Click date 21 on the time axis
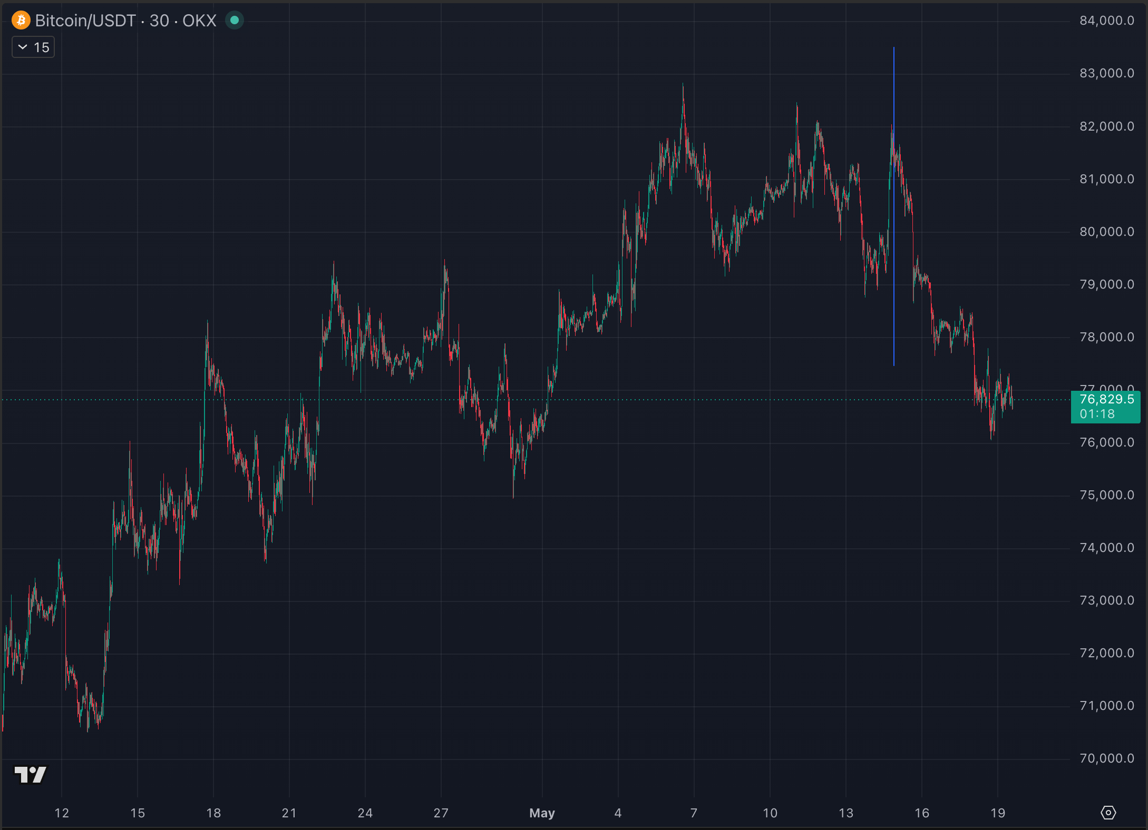This screenshot has width=1148, height=830. pos(289,813)
